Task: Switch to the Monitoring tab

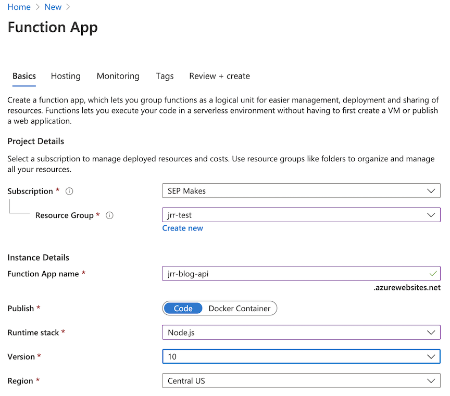Action: [x=118, y=76]
